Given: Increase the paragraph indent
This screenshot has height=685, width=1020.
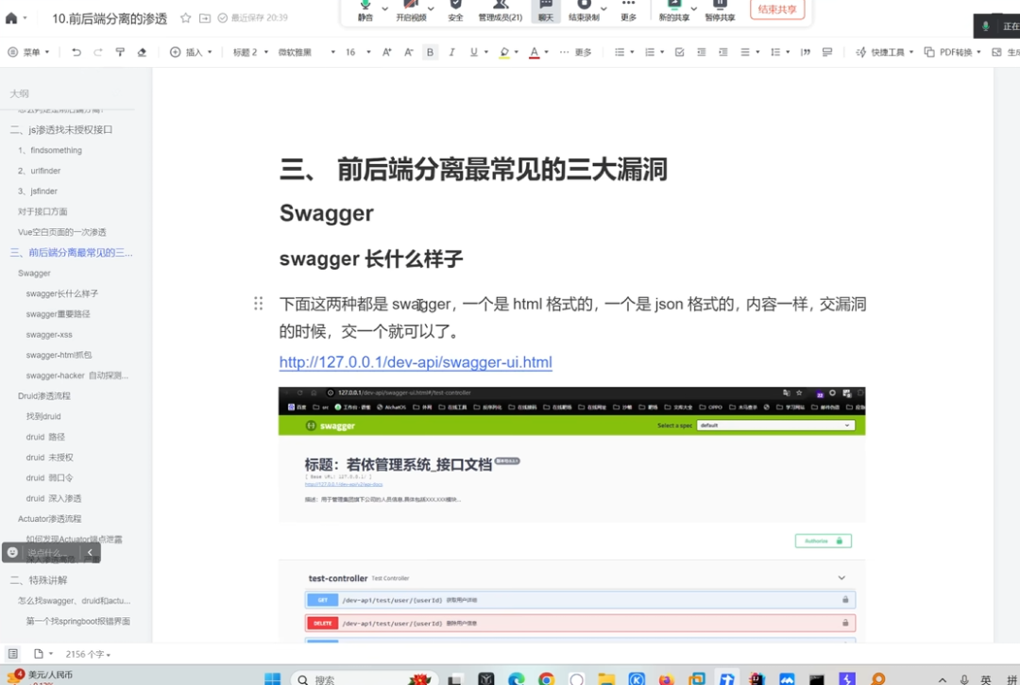Looking at the screenshot, I should [722, 52].
